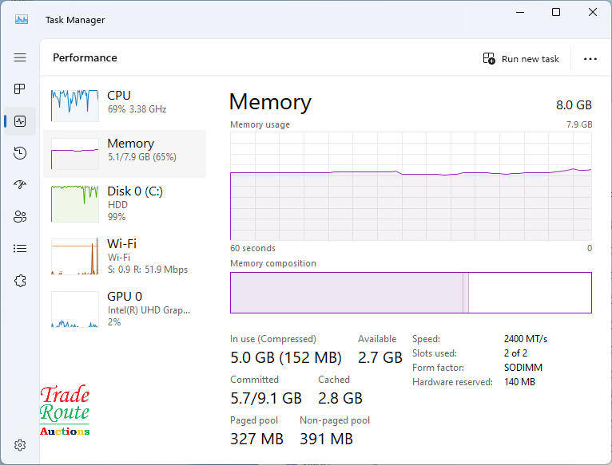Click the Wi-Fi throughput mini graph thumbnail
Viewport: 612px width, 465px height.
[x=74, y=256]
